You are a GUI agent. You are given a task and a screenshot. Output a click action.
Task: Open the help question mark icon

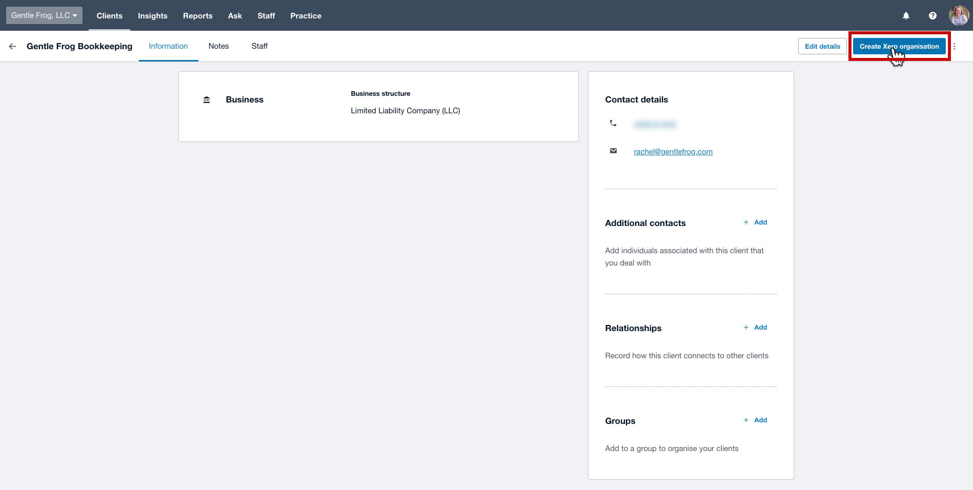pyautogui.click(x=933, y=16)
